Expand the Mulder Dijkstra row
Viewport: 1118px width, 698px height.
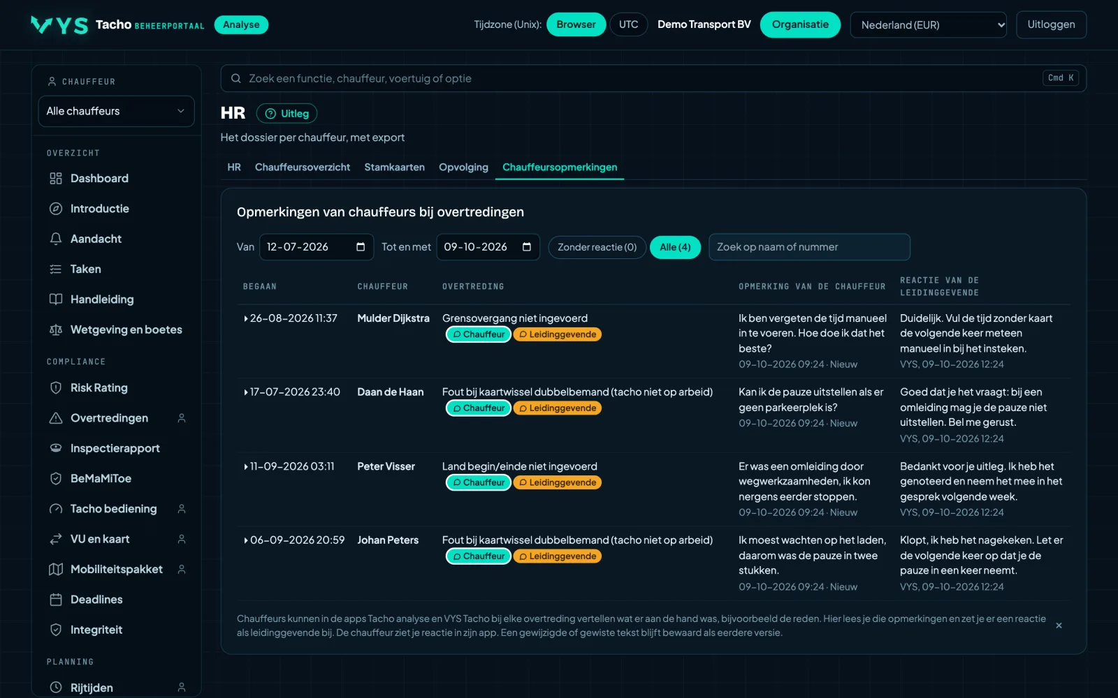pos(246,319)
